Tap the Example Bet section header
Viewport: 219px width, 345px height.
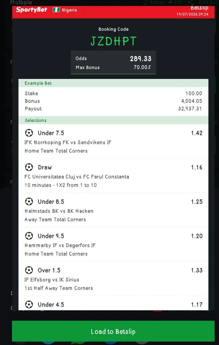click(x=113, y=83)
